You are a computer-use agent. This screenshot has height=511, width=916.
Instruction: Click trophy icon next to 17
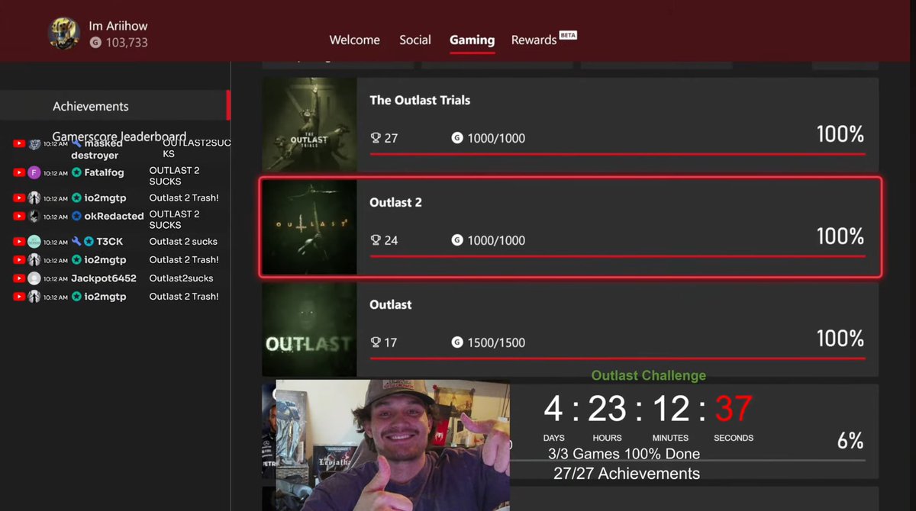point(376,342)
